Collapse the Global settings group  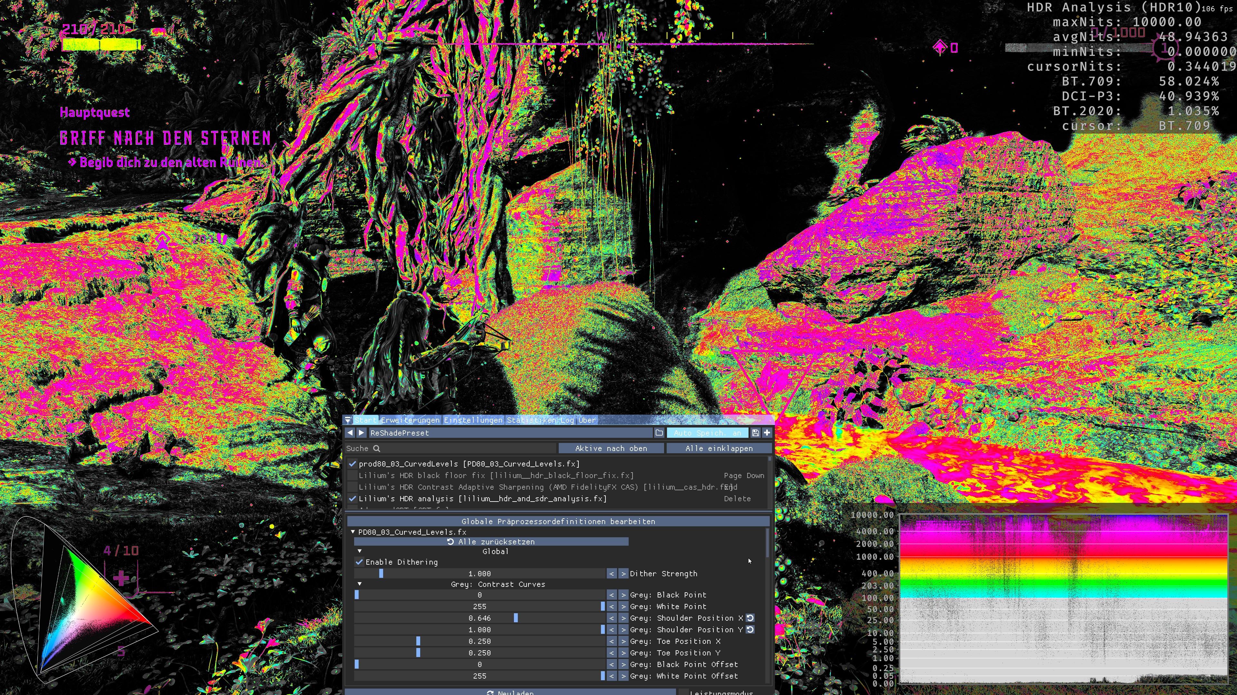(360, 551)
